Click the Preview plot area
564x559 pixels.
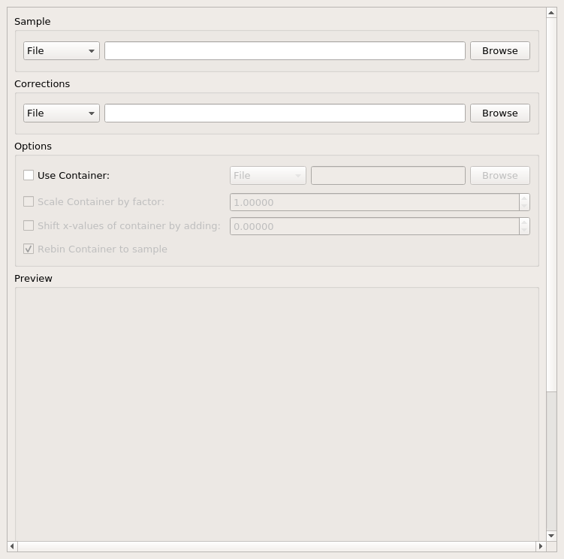click(277, 414)
